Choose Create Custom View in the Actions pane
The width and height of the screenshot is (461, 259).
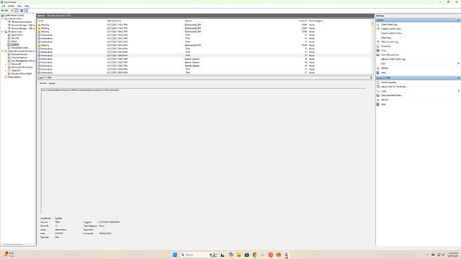[392, 29]
